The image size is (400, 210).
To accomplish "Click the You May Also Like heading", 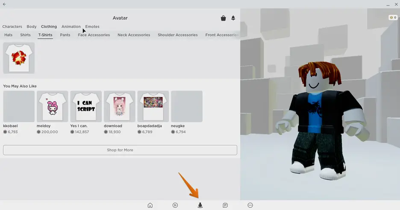I will click(20, 86).
